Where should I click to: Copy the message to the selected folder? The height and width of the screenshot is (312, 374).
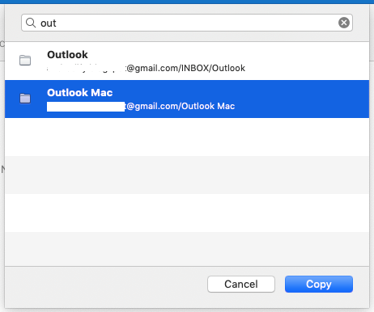click(x=319, y=284)
